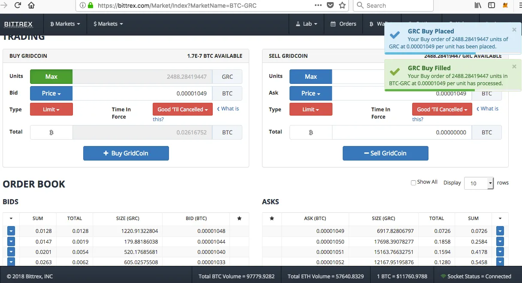
Task: Click the browser address bar URL
Action: click(177, 6)
